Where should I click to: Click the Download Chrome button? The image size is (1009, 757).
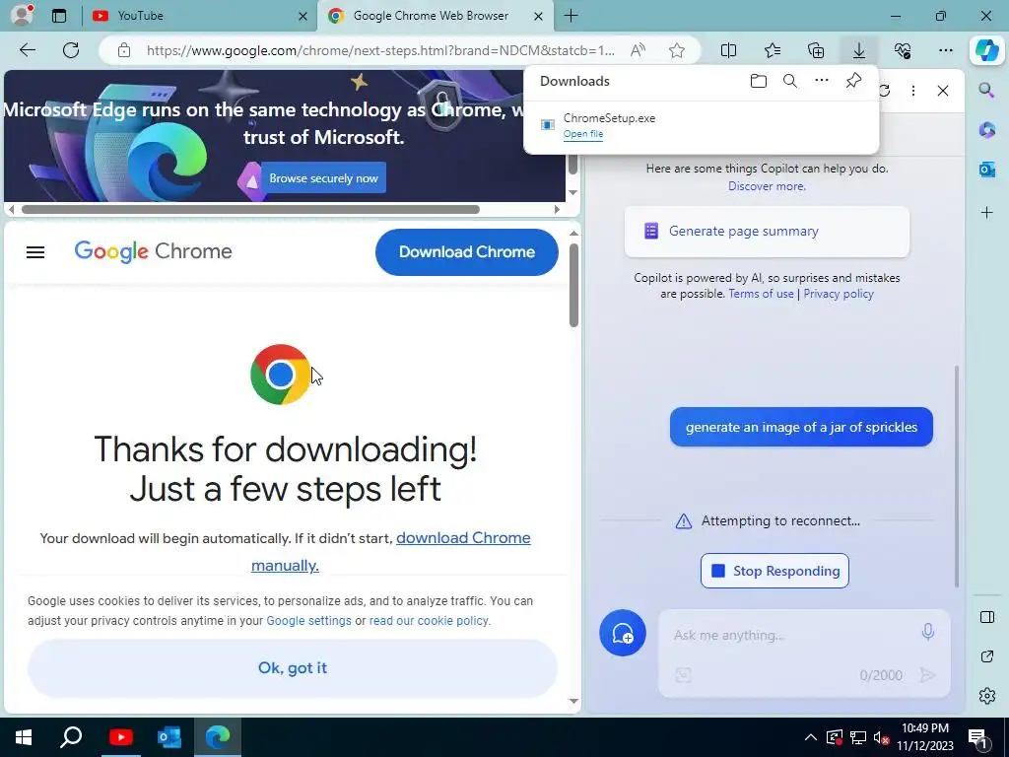(x=466, y=251)
